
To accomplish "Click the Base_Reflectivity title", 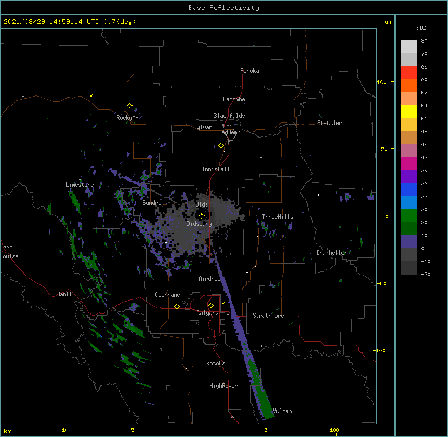I will (x=224, y=8).
